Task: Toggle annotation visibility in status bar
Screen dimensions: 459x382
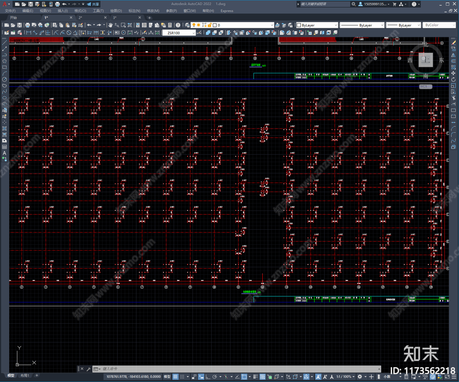Action: pos(318,377)
